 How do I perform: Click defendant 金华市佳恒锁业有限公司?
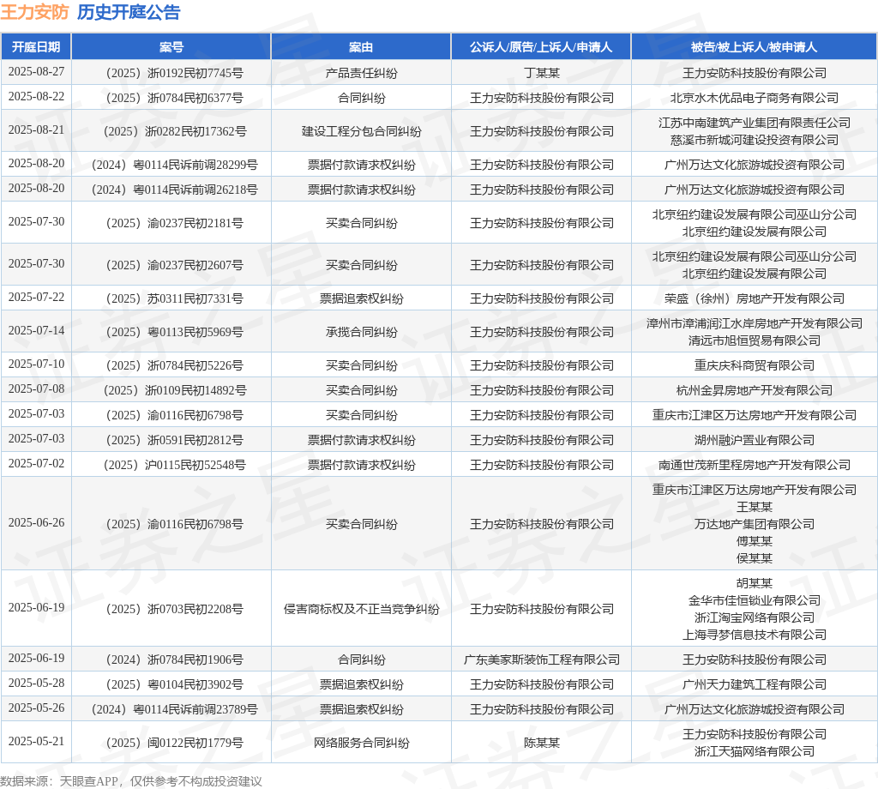pos(755,600)
